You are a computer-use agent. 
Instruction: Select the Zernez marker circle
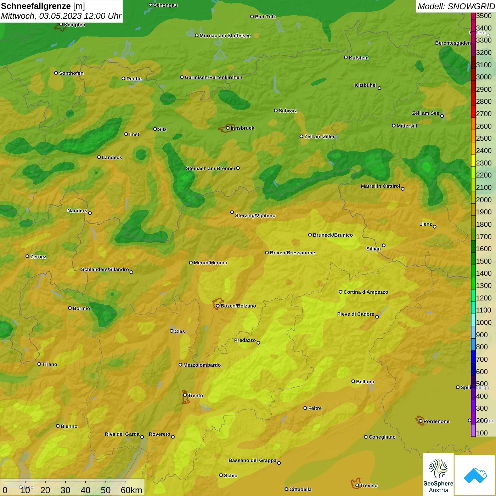click(28, 256)
